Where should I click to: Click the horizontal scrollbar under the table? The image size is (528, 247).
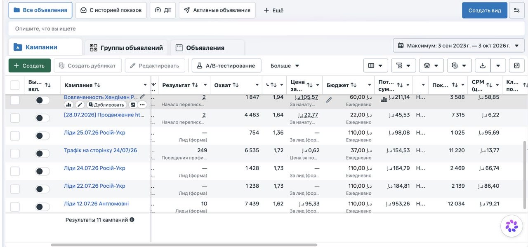(184, 245)
